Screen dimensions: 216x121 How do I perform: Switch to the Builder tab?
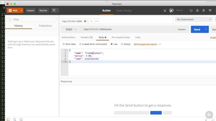point(107,10)
